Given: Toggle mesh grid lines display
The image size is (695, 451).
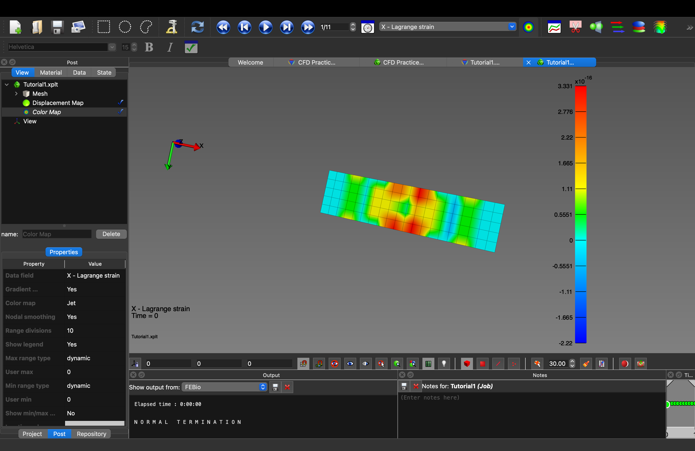Looking at the screenshot, I should [x=428, y=364].
